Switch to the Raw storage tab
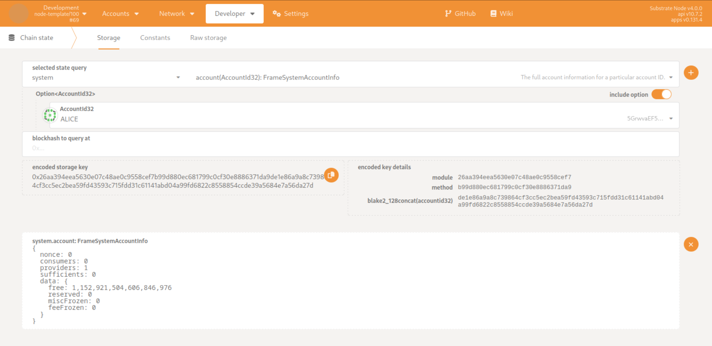Viewport: 712px width, 346px height. tap(208, 38)
